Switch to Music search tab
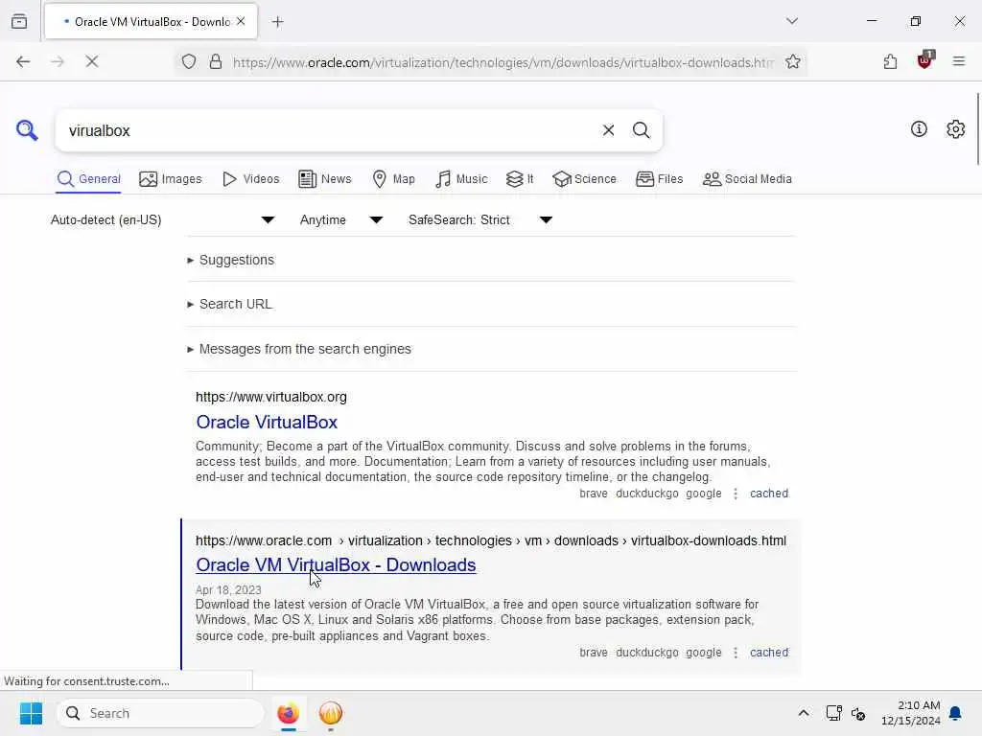The height and width of the screenshot is (736, 982). click(461, 179)
